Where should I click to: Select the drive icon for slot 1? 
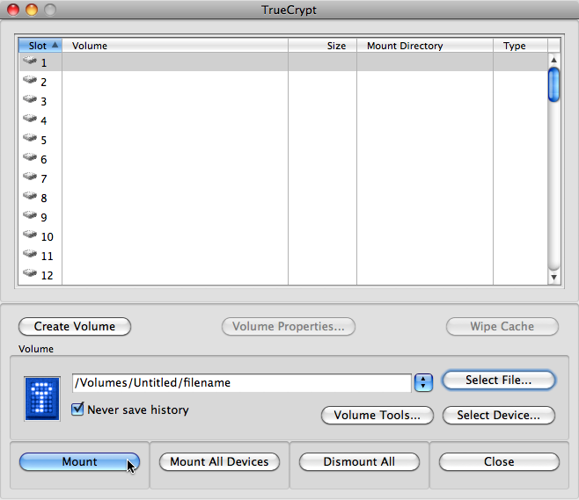[30, 60]
